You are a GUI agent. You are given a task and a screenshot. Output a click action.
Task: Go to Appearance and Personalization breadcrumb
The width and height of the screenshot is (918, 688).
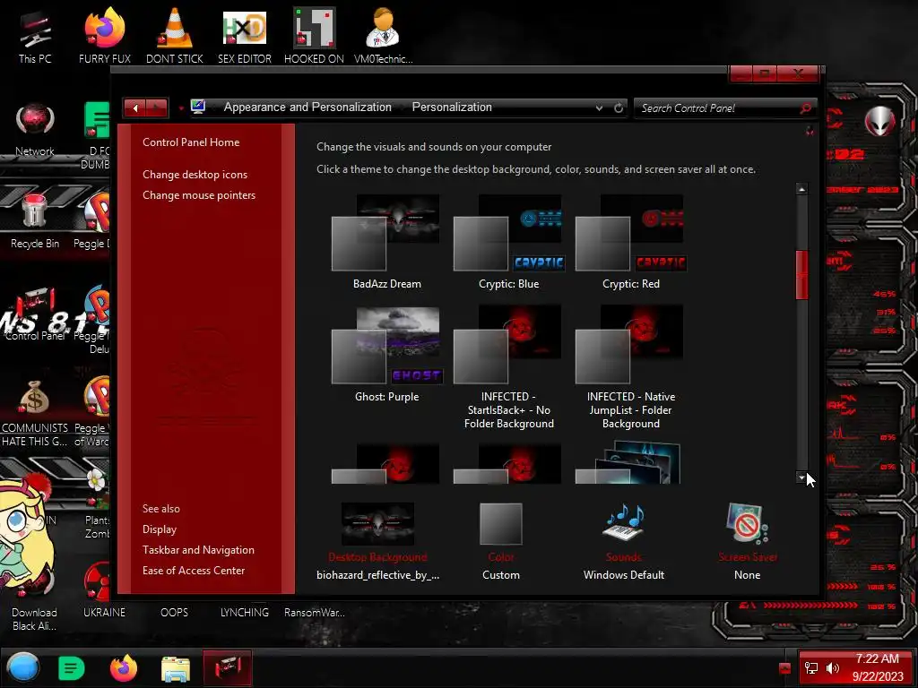coord(307,107)
